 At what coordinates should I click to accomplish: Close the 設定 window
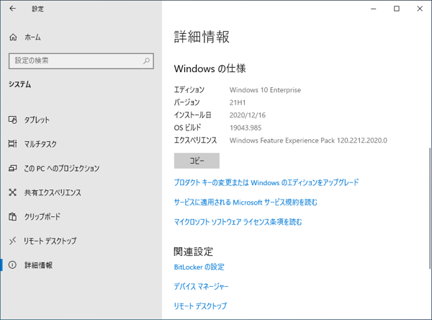click(x=420, y=9)
